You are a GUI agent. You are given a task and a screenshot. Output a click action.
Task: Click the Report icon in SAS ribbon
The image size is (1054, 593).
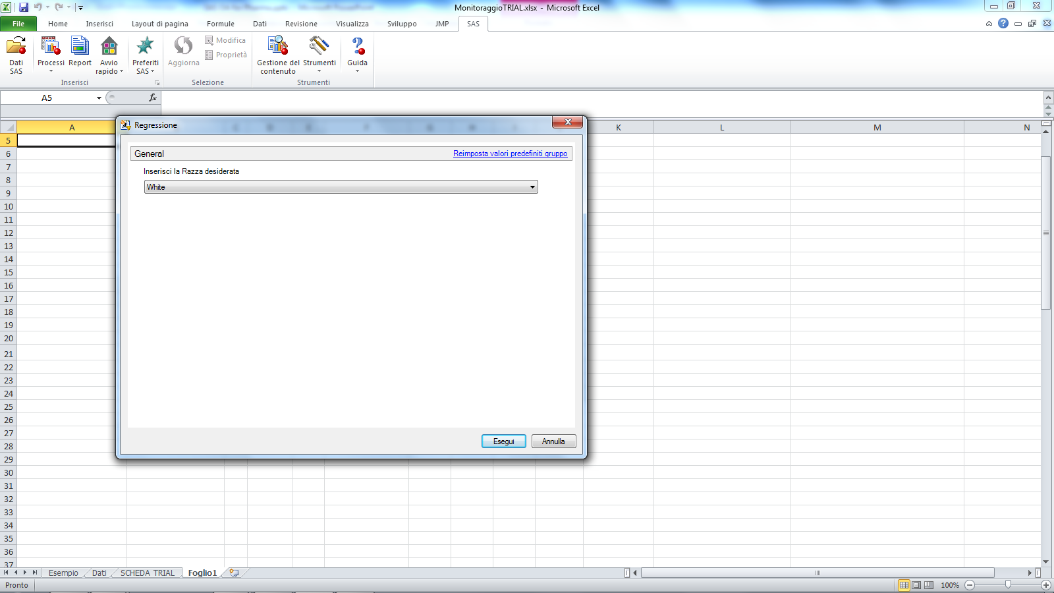(80, 53)
